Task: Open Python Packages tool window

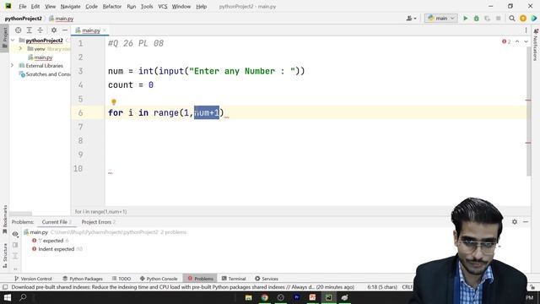Action: 83,279
